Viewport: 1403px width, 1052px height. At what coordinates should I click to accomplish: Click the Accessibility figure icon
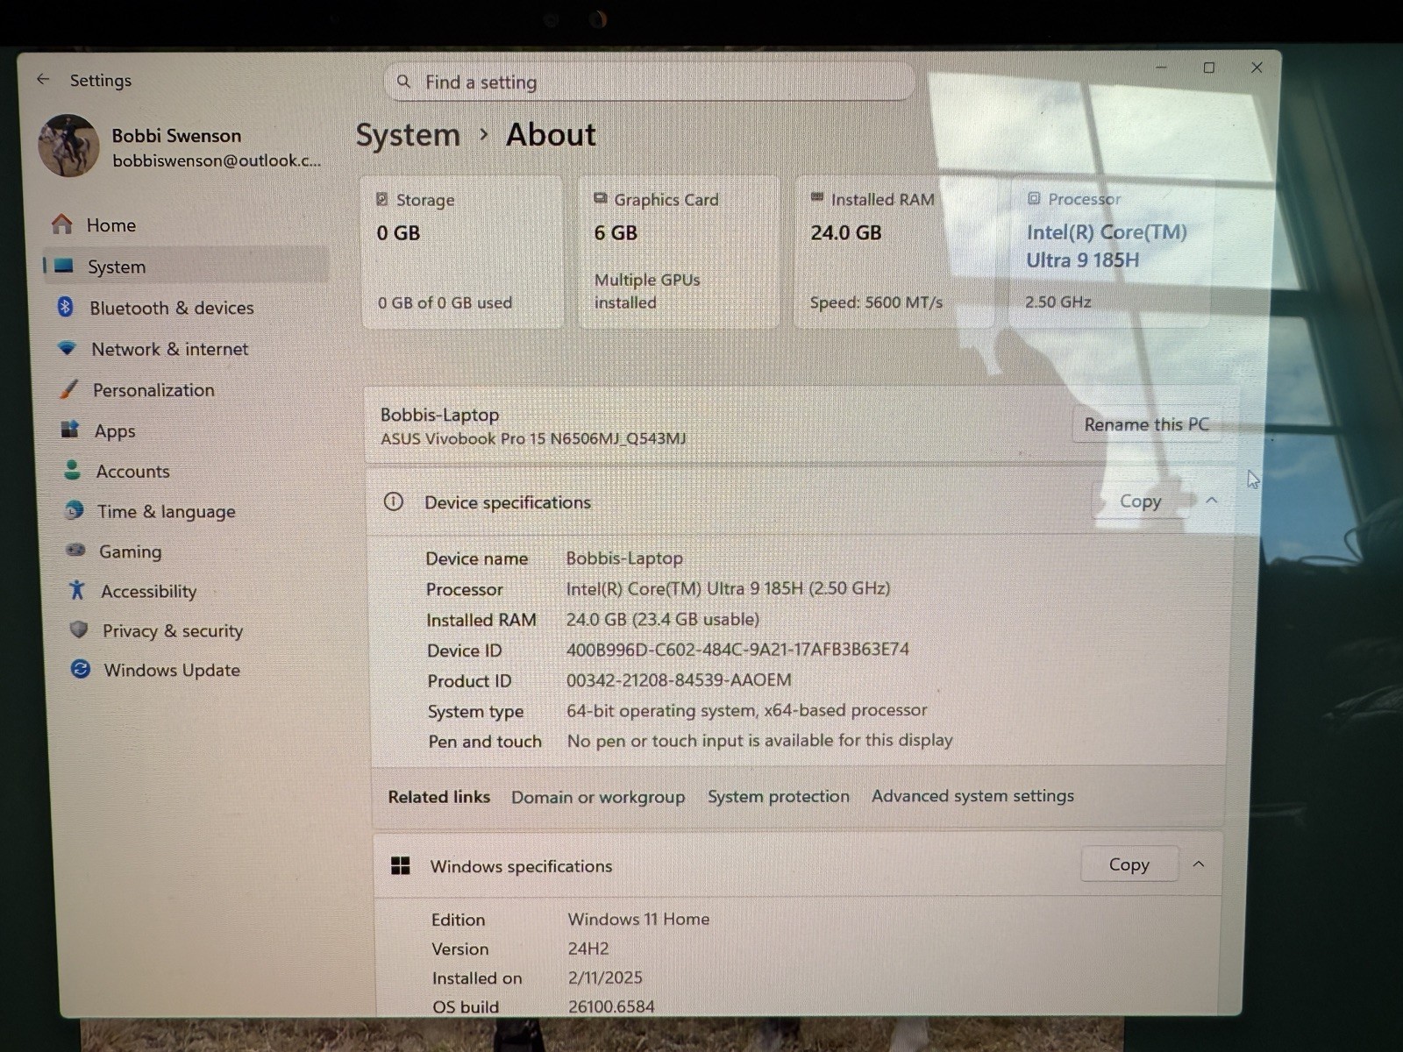pos(77,590)
